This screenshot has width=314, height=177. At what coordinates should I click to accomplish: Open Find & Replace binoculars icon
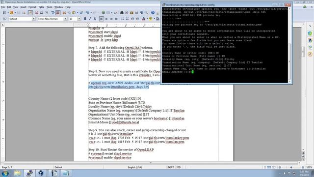click(x=122, y=13)
